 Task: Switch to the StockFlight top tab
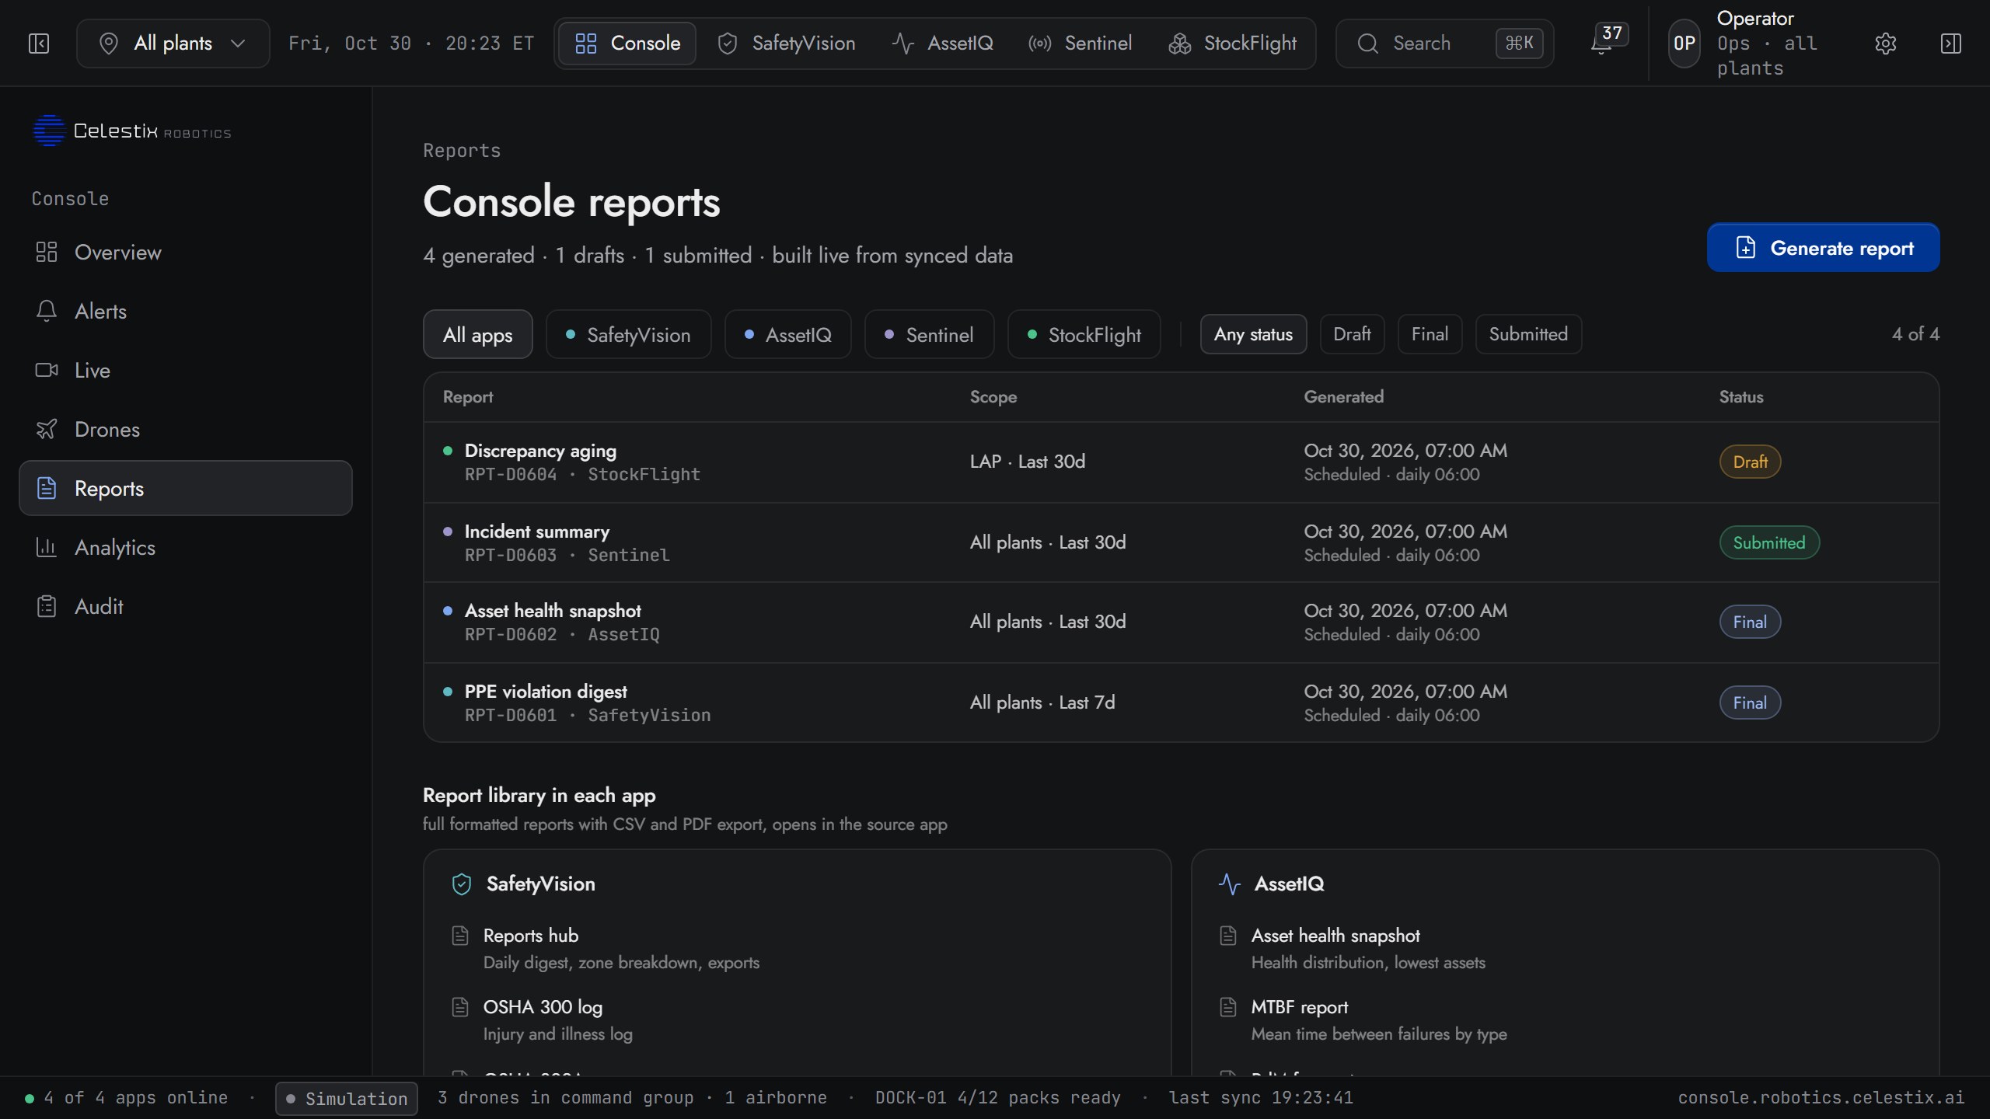(x=1233, y=44)
